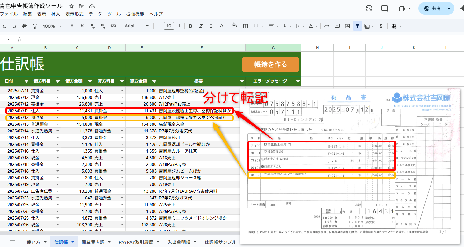The width and height of the screenshot is (464, 247).
Task: Click the borders icon
Action: [x=246, y=26]
